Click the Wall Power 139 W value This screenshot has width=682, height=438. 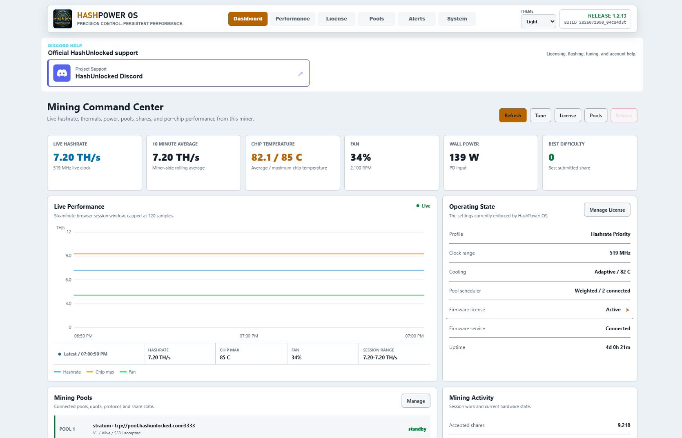tap(464, 157)
